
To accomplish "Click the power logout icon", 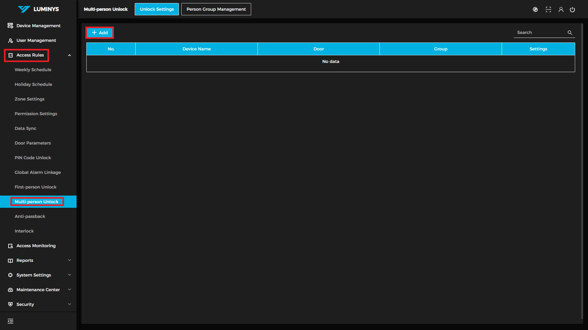I will (572, 9).
